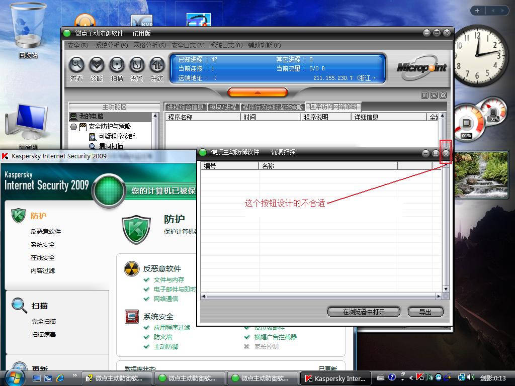Sort by the 编号 column header

point(229,166)
